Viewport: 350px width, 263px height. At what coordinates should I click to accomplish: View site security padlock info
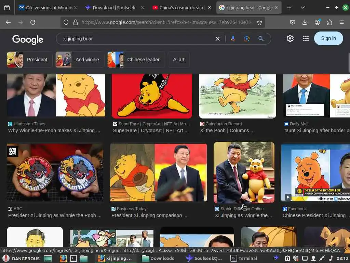(x=76, y=22)
